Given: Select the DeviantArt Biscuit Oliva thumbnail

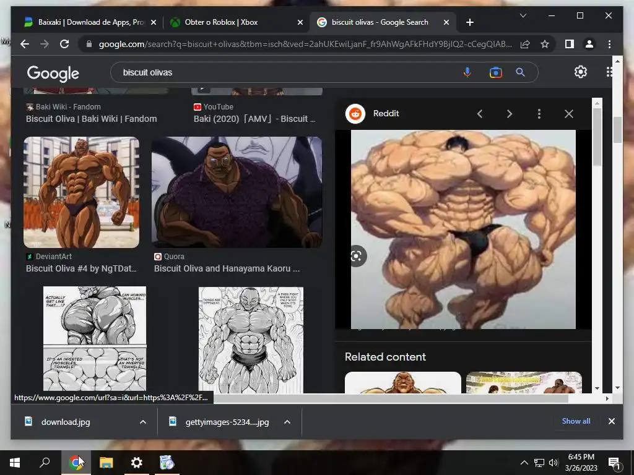Looking at the screenshot, I should coord(81,192).
